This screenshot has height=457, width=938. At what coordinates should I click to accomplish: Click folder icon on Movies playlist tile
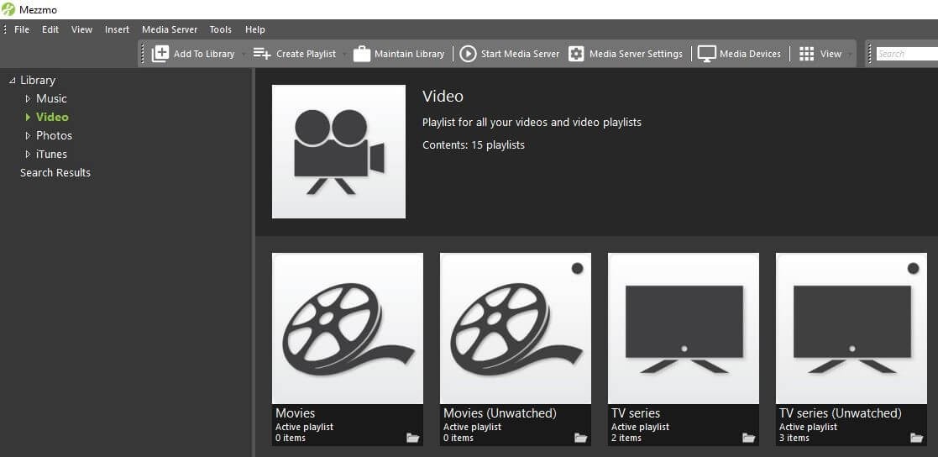tap(412, 438)
